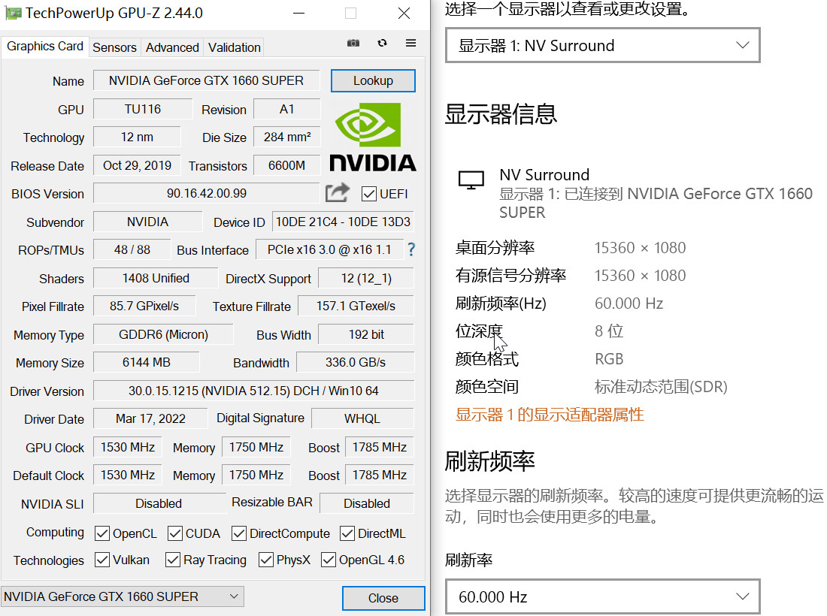Click the 位深度 value 8 位
The width and height of the screenshot is (827, 616).
pos(609,331)
